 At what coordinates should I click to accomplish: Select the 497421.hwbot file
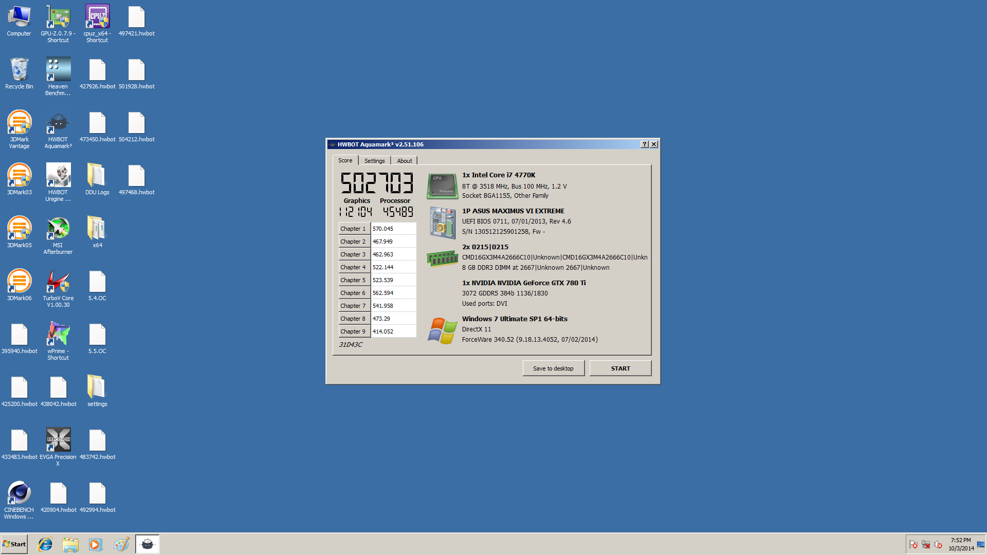(x=136, y=21)
